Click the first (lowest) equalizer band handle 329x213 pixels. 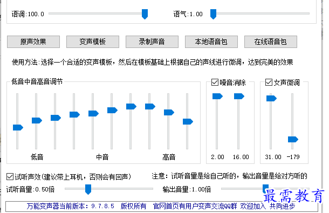pos(18,128)
